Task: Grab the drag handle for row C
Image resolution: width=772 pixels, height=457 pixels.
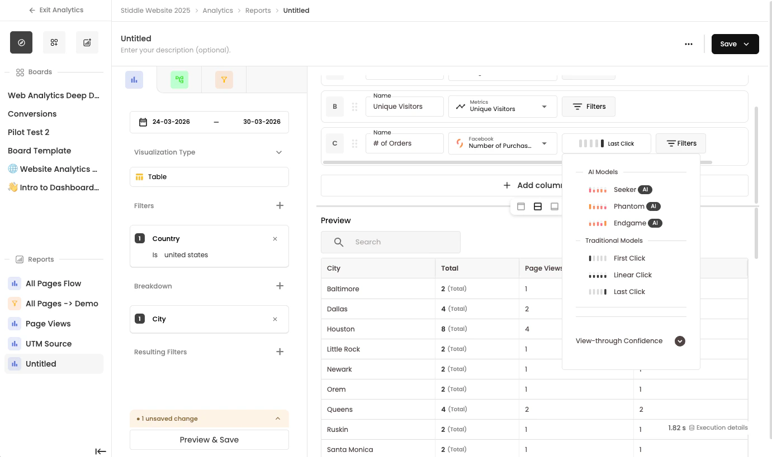Action: 354,143
